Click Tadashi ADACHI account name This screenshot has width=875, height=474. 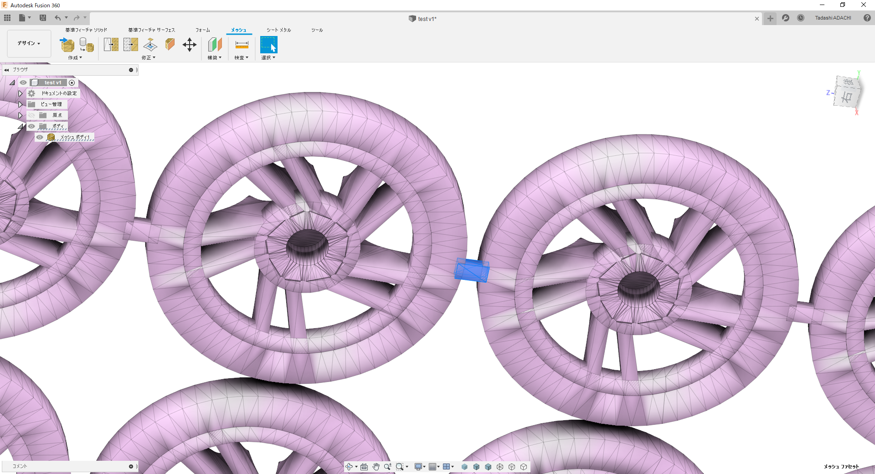pos(833,18)
